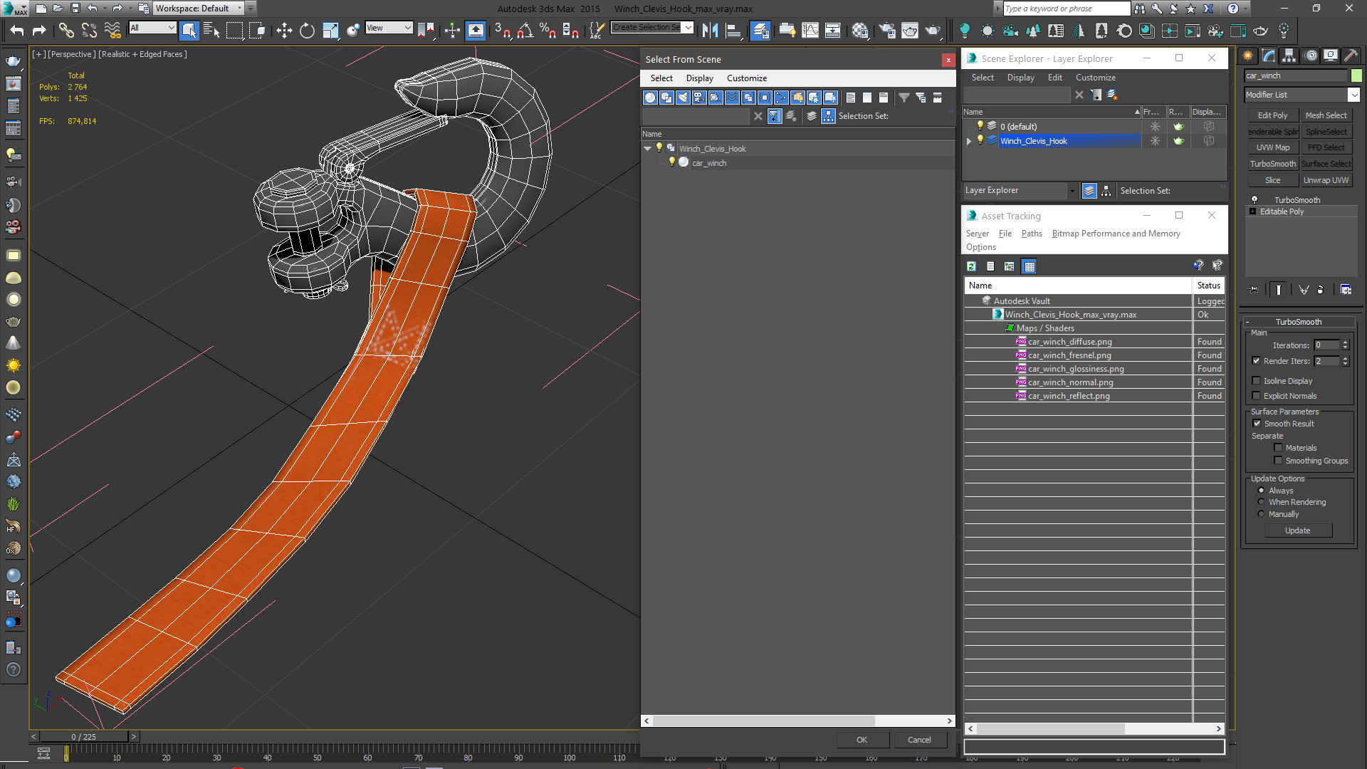Screen dimensions: 1367x769
Task: Click the timeline frame slider 0 / 225
Action: click(x=83, y=737)
